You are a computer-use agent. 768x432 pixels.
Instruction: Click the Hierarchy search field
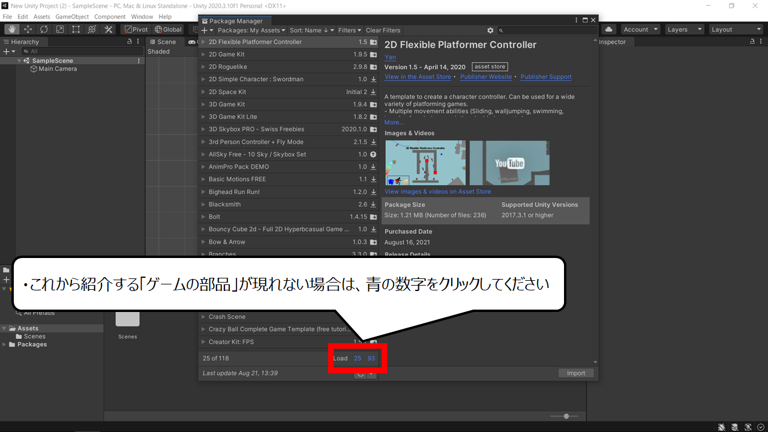click(x=81, y=52)
